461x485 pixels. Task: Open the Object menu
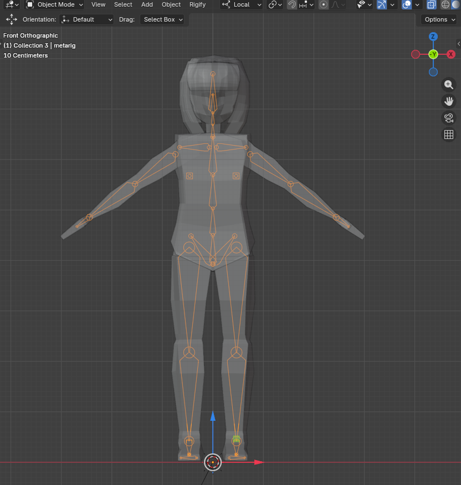tap(171, 4)
